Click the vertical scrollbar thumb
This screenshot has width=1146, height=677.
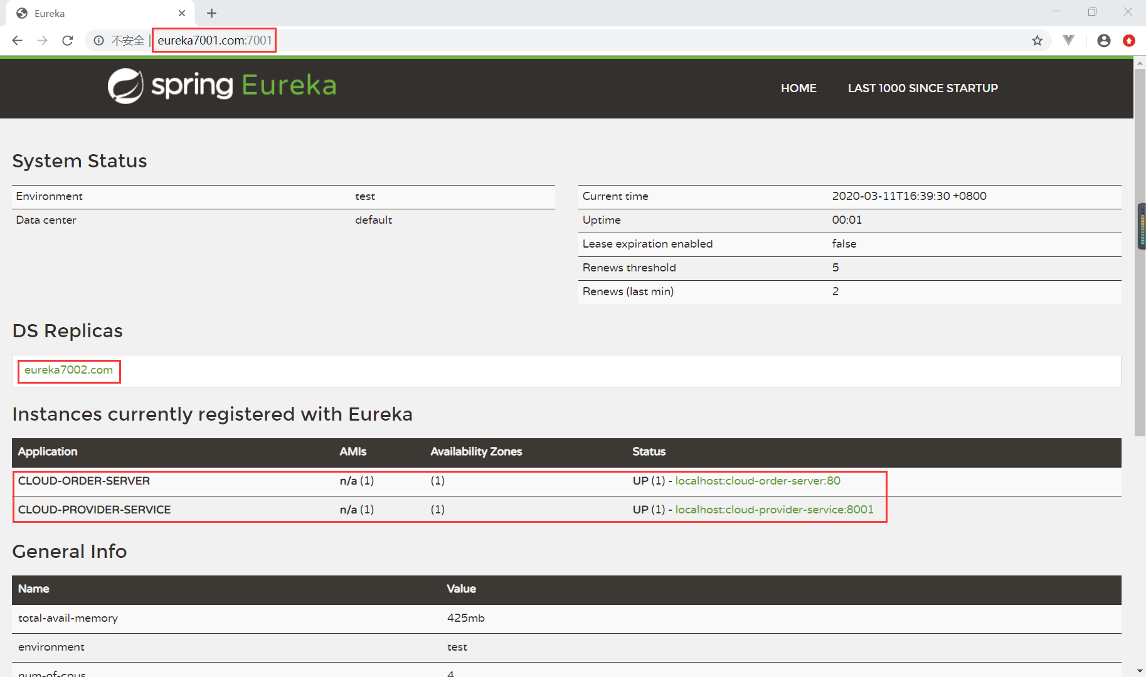coord(1140,251)
